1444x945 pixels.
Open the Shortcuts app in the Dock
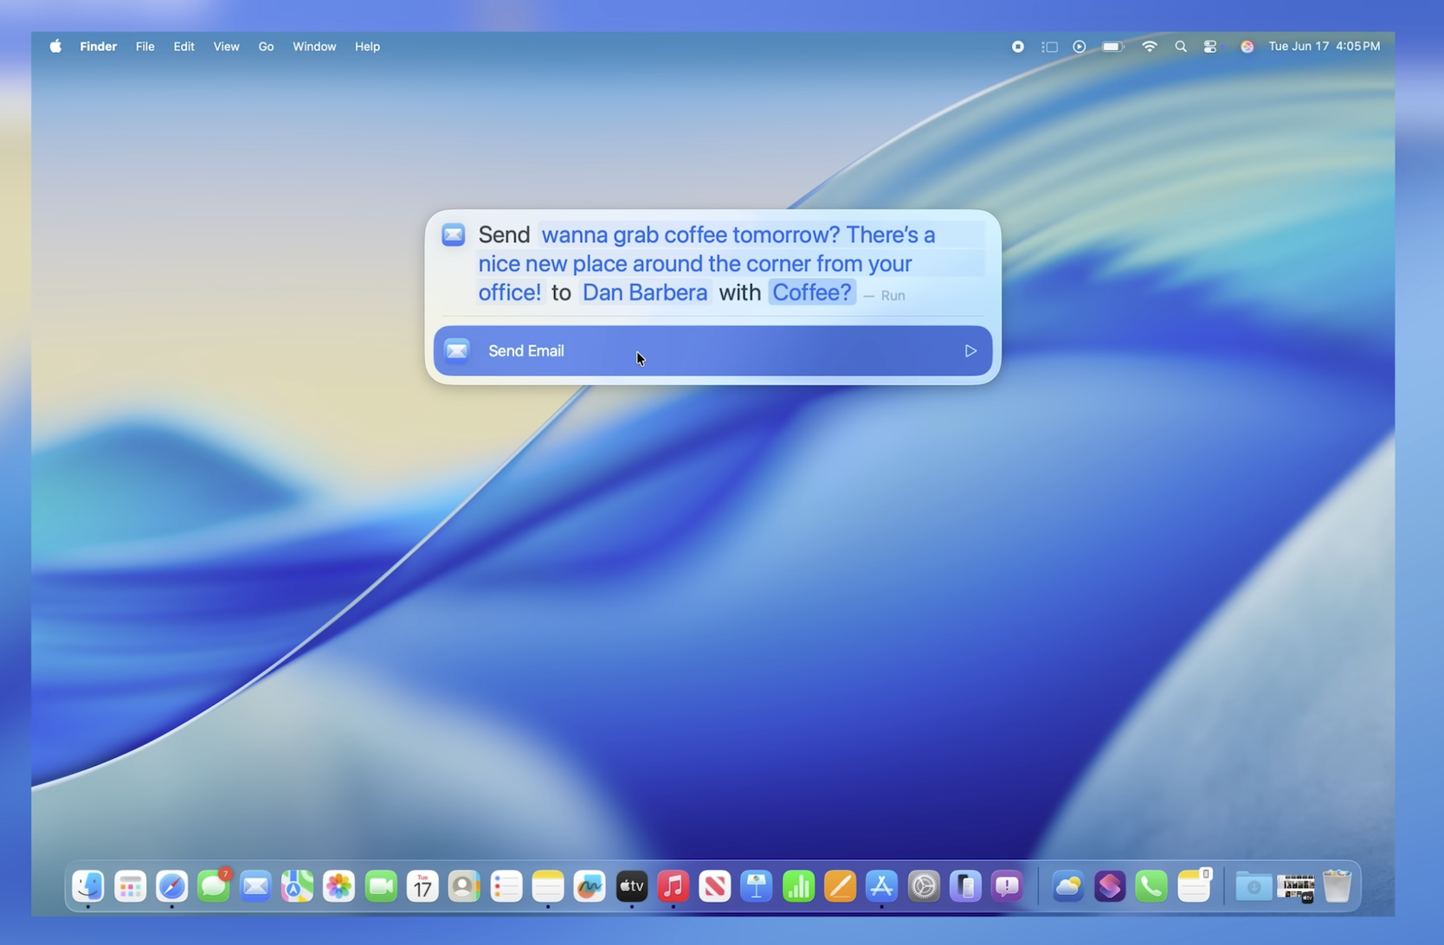tap(1109, 885)
